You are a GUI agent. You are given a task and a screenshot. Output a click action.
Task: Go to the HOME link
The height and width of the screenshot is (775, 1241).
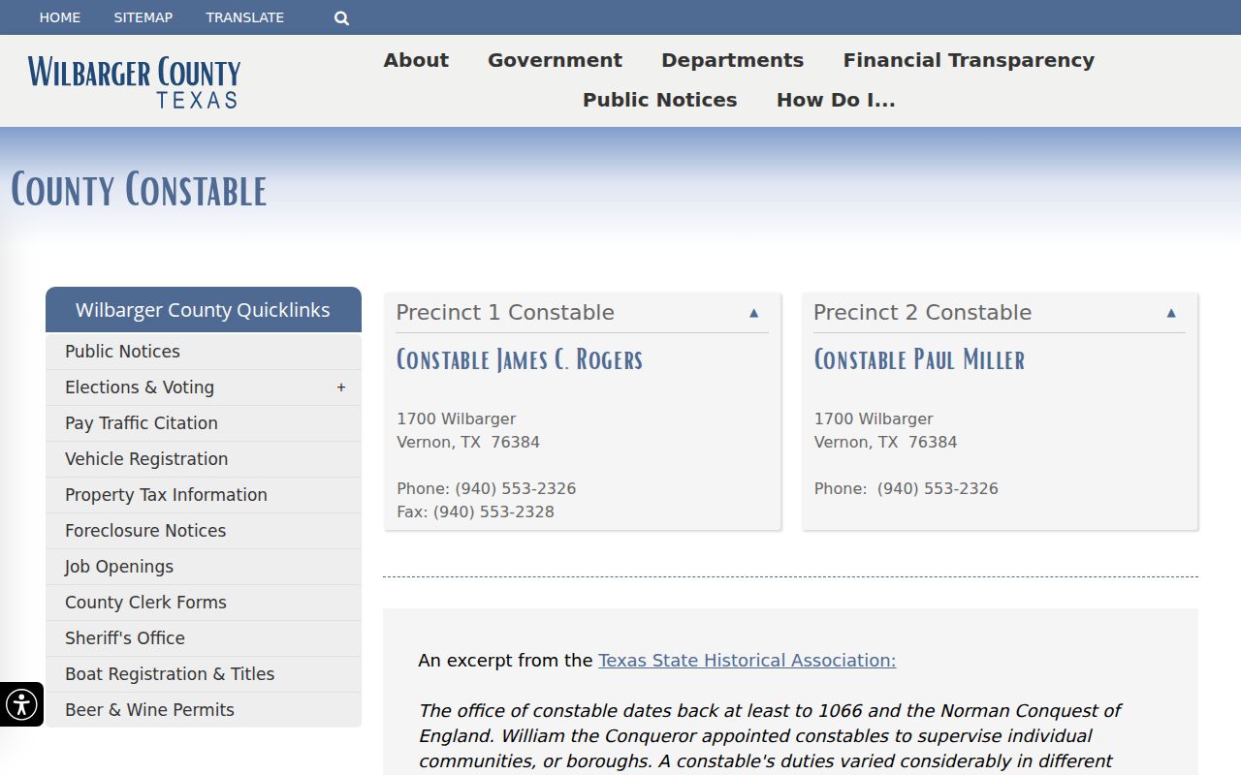click(60, 17)
